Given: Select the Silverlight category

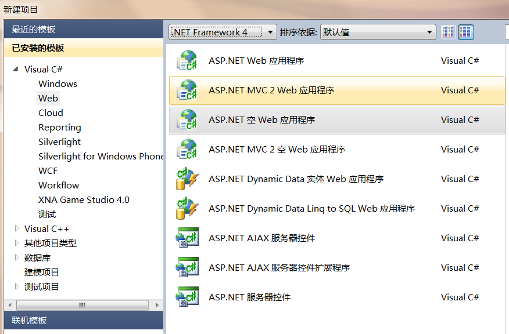Looking at the screenshot, I should point(59,142).
